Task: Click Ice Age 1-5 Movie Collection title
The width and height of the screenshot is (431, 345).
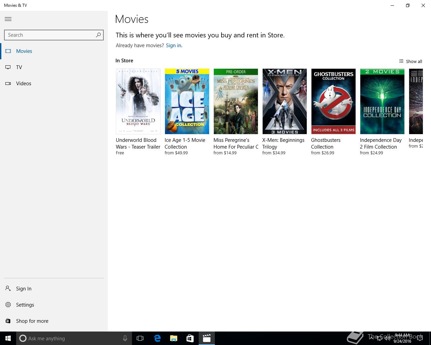Action: coord(185,144)
